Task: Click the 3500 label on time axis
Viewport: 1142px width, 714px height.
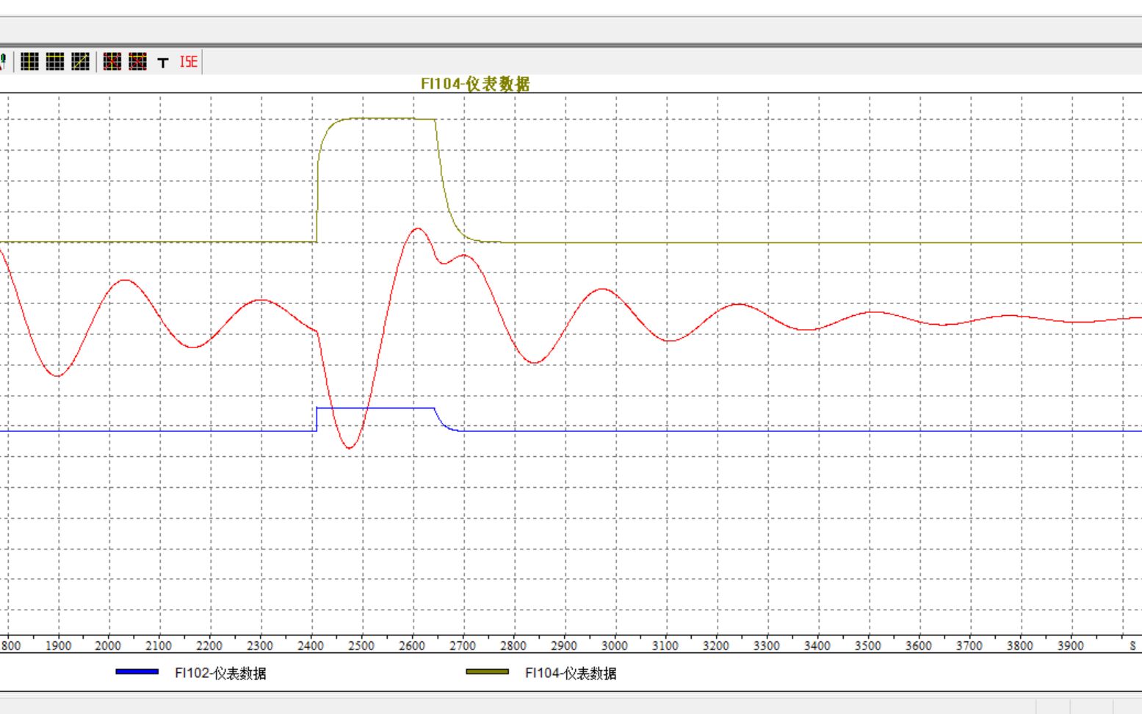Action: 868,646
